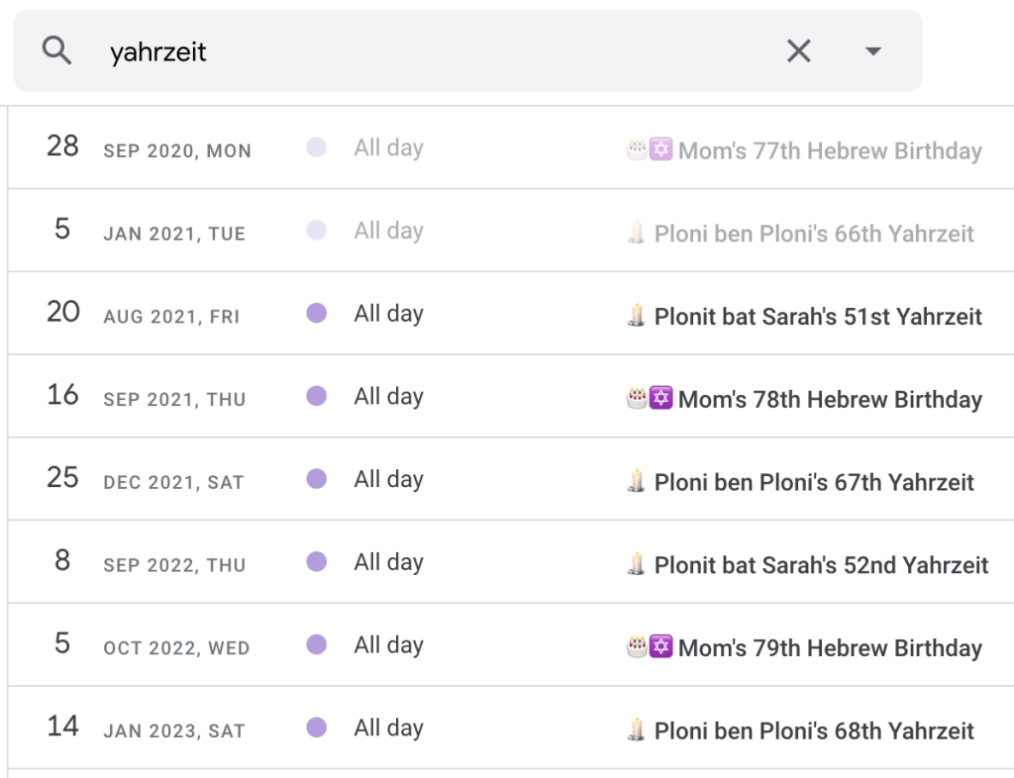Click the candle icon on 52nd Yahrzeit
The width and height of the screenshot is (1014, 778).
point(637,565)
